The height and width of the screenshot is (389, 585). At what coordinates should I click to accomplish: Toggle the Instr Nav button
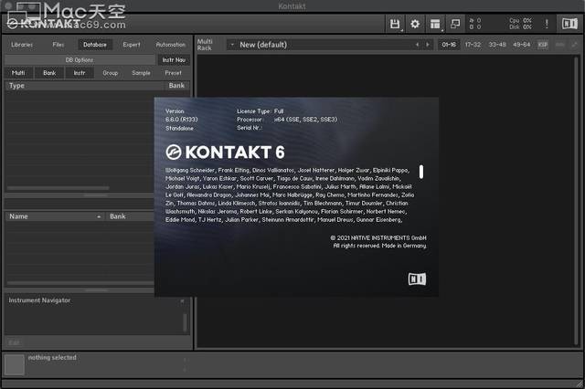(174, 60)
